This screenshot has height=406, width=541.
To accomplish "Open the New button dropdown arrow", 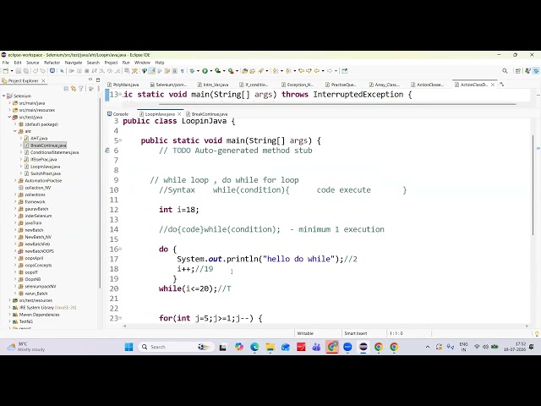I will pyautogui.click(x=11, y=71).
